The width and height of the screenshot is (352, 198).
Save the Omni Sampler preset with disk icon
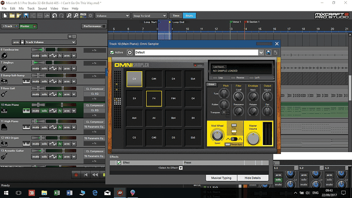coord(268,52)
